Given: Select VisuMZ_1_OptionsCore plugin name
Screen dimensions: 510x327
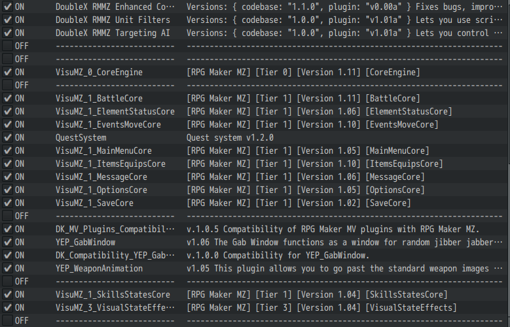Looking at the screenshot, I should click(x=101, y=190).
